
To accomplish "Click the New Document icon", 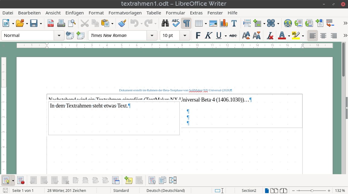I will pyautogui.click(x=6, y=23).
